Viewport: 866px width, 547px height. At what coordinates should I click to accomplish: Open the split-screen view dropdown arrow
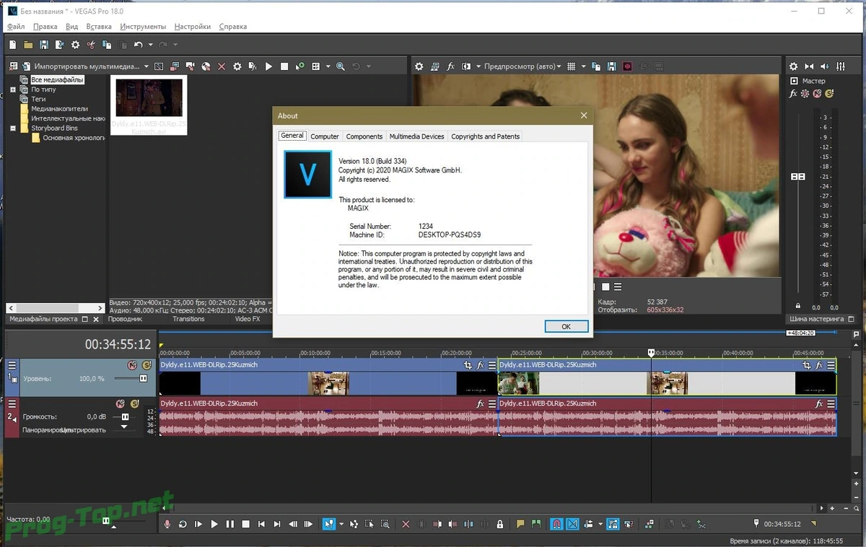coord(478,66)
